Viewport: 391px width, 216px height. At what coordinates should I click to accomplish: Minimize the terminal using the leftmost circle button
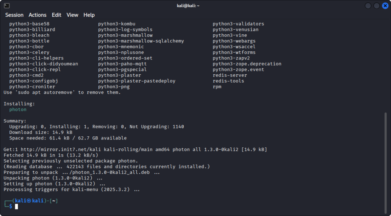point(368,6)
